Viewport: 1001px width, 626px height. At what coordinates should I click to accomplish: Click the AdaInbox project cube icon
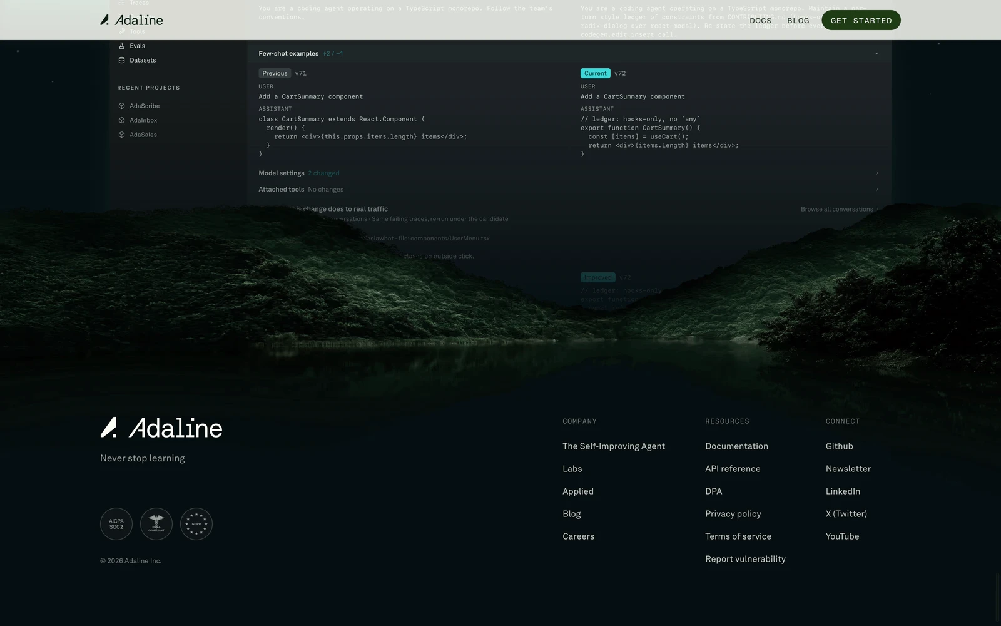point(121,120)
